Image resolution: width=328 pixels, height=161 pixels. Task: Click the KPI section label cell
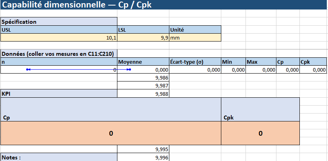(59, 94)
